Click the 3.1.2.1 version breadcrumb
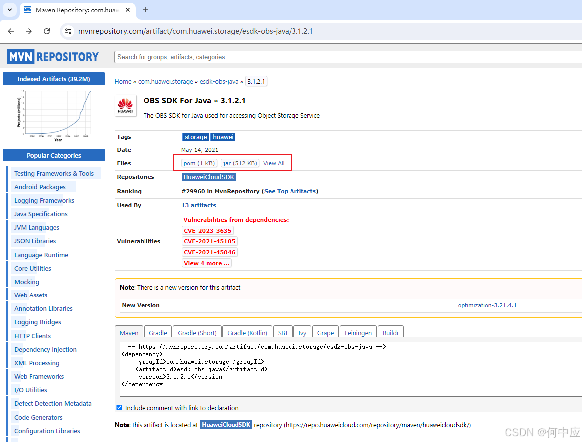 point(256,82)
